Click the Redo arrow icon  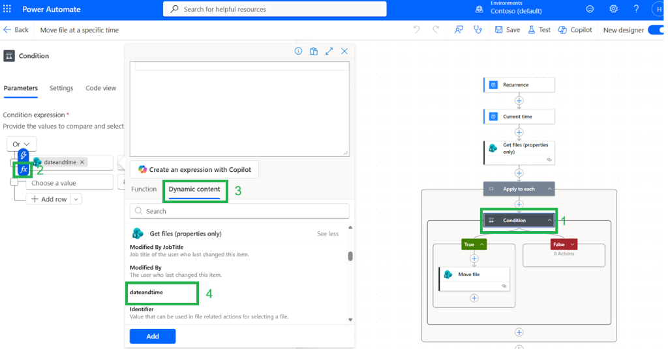(x=435, y=30)
